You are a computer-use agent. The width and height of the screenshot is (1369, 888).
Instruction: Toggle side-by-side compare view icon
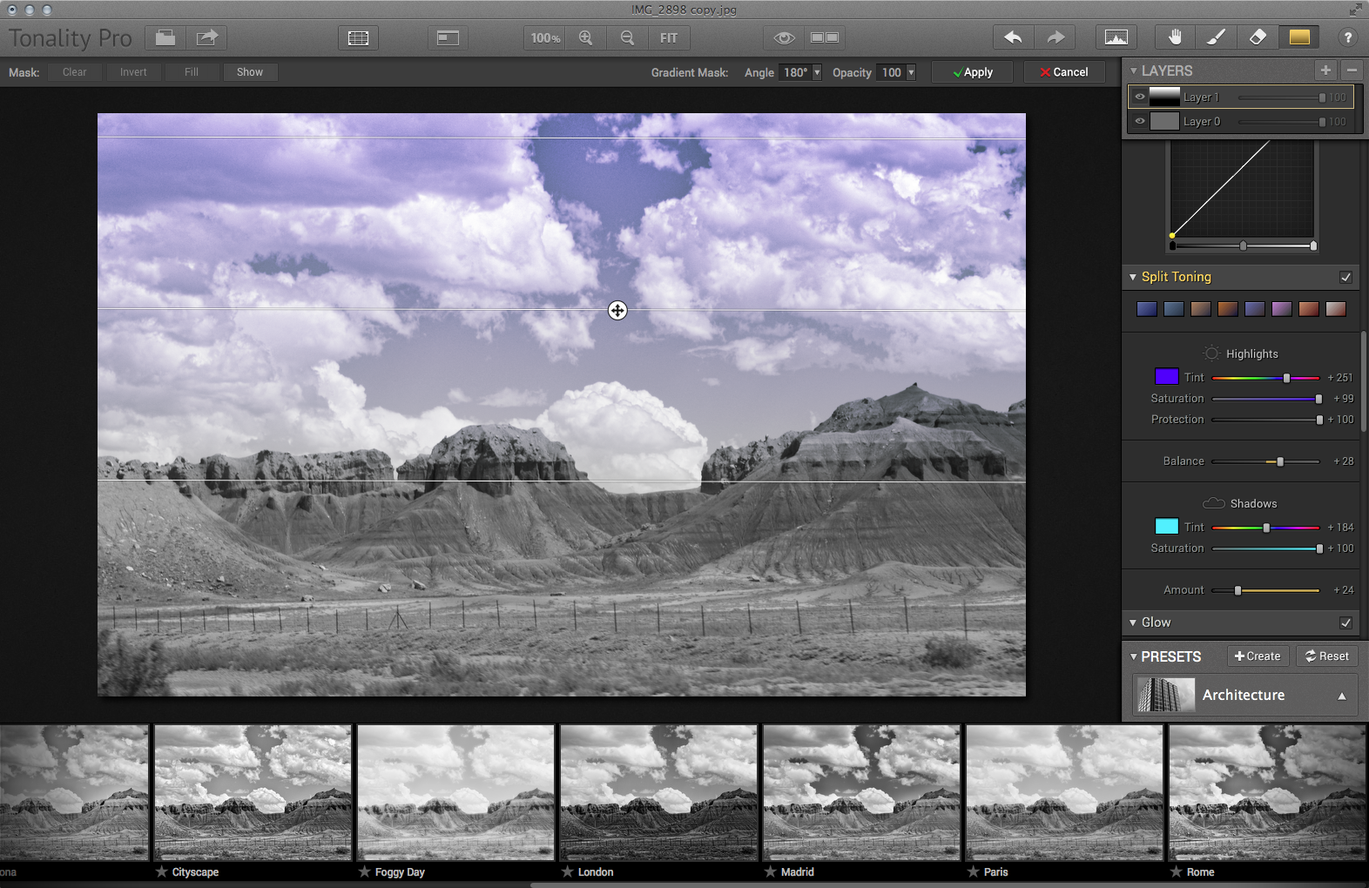825,37
